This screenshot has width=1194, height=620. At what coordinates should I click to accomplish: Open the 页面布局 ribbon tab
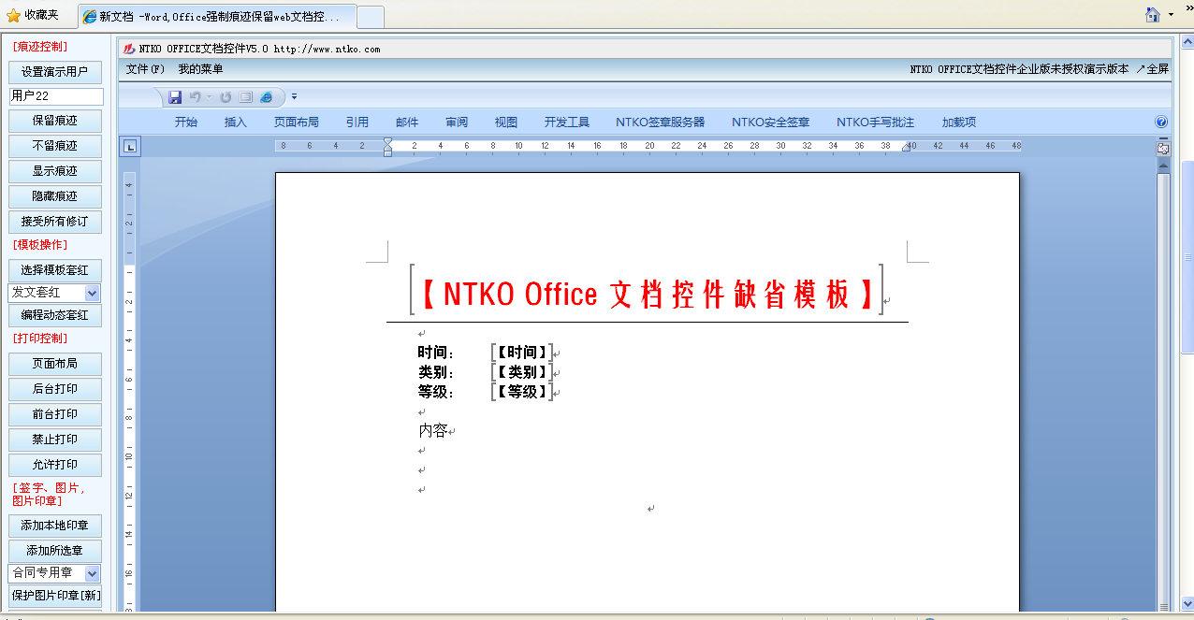(x=296, y=122)
